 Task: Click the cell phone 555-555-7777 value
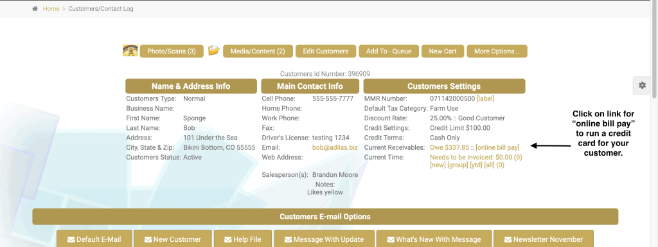pos(333,98)
